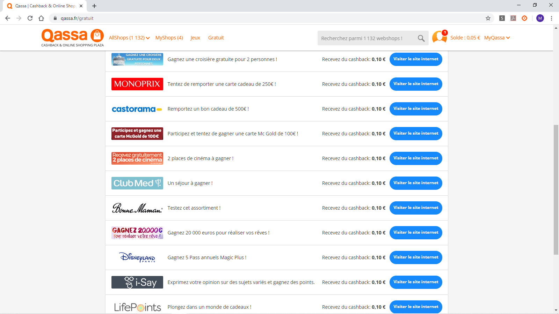Click the Solde : 0,05 € link
Image resolution: width=559 pixels, height=314 pixels.
[465, 38]
